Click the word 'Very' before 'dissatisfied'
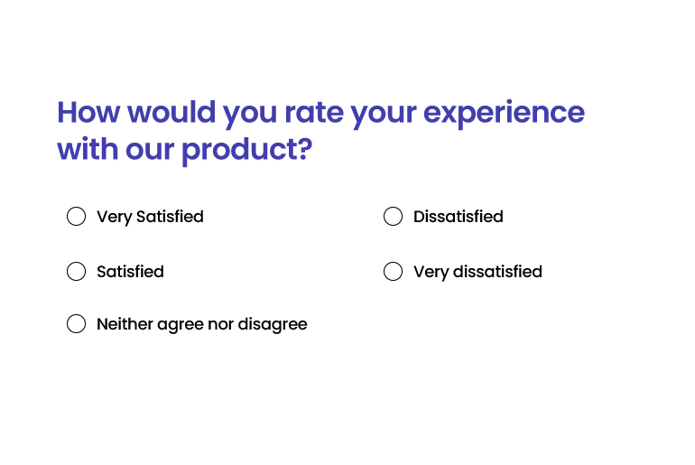 click(x=431, y=272)
